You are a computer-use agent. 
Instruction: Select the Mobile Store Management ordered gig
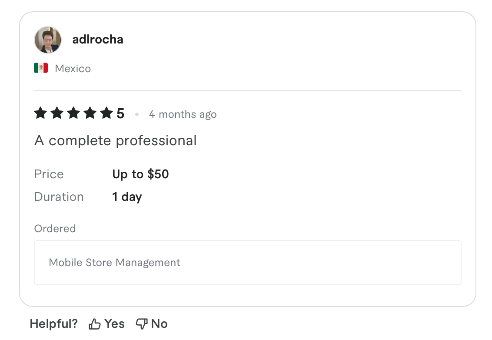115,263
